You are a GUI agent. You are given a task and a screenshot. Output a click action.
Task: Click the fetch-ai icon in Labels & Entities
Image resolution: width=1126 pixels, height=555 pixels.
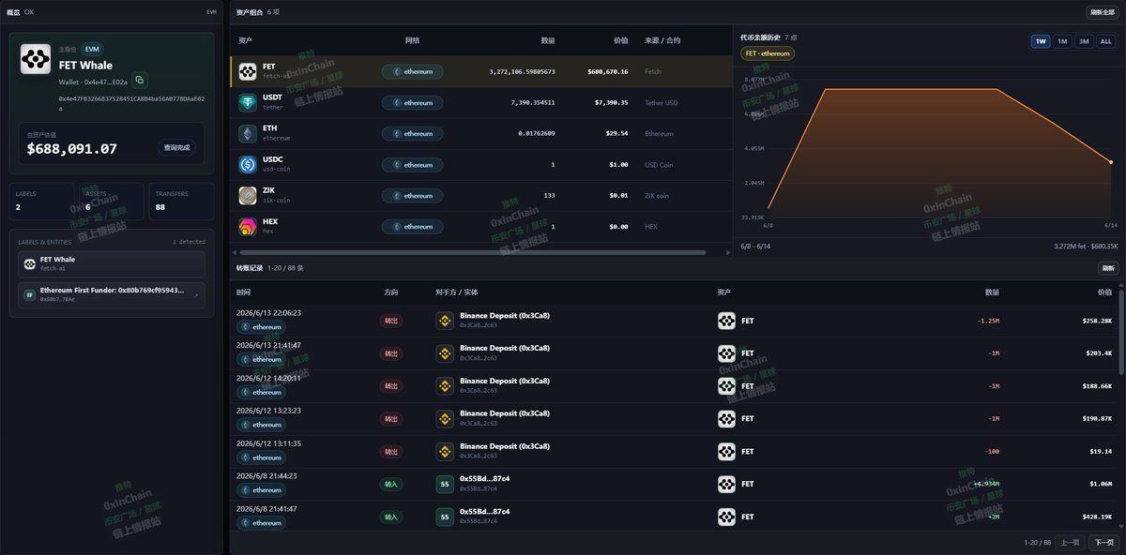coord(30,263)
